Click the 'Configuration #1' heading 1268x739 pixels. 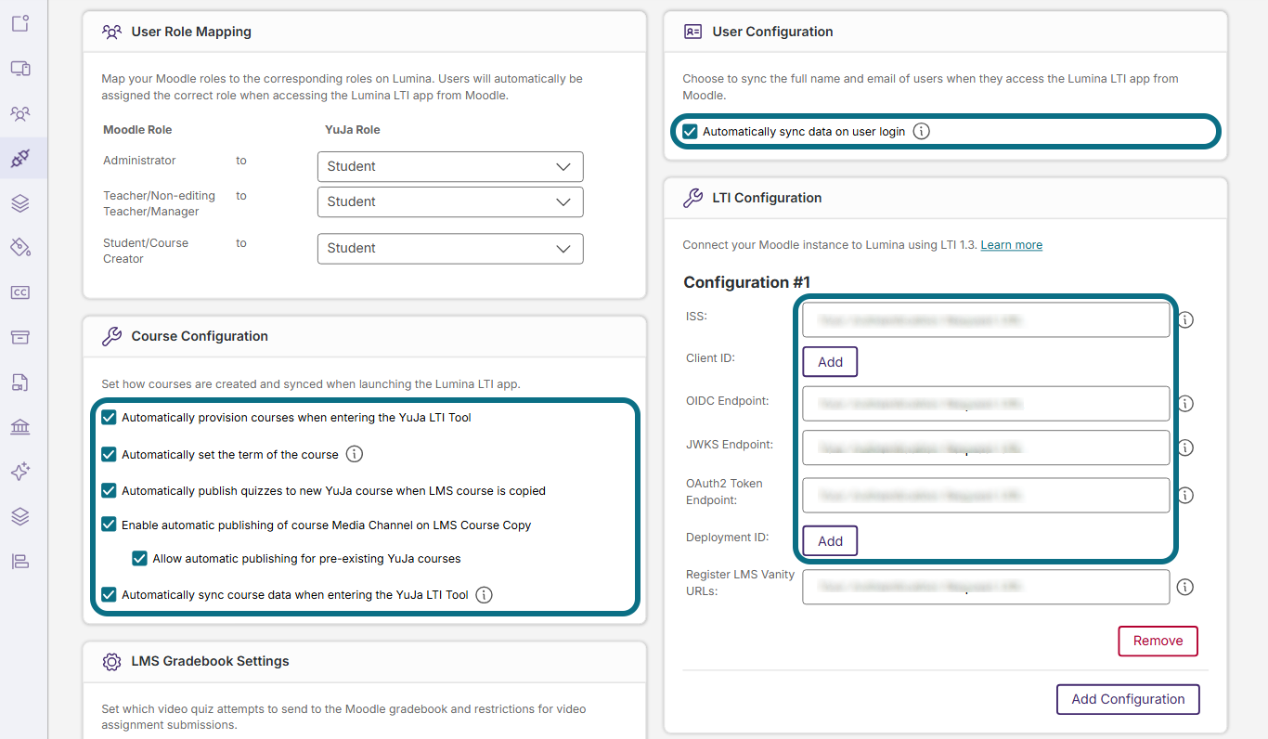(746, 282)
